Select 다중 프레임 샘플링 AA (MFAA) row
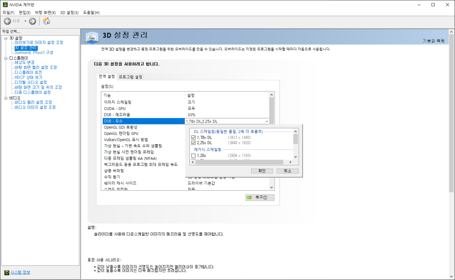This screenshot has height=280, width=455. coord(144,158)
